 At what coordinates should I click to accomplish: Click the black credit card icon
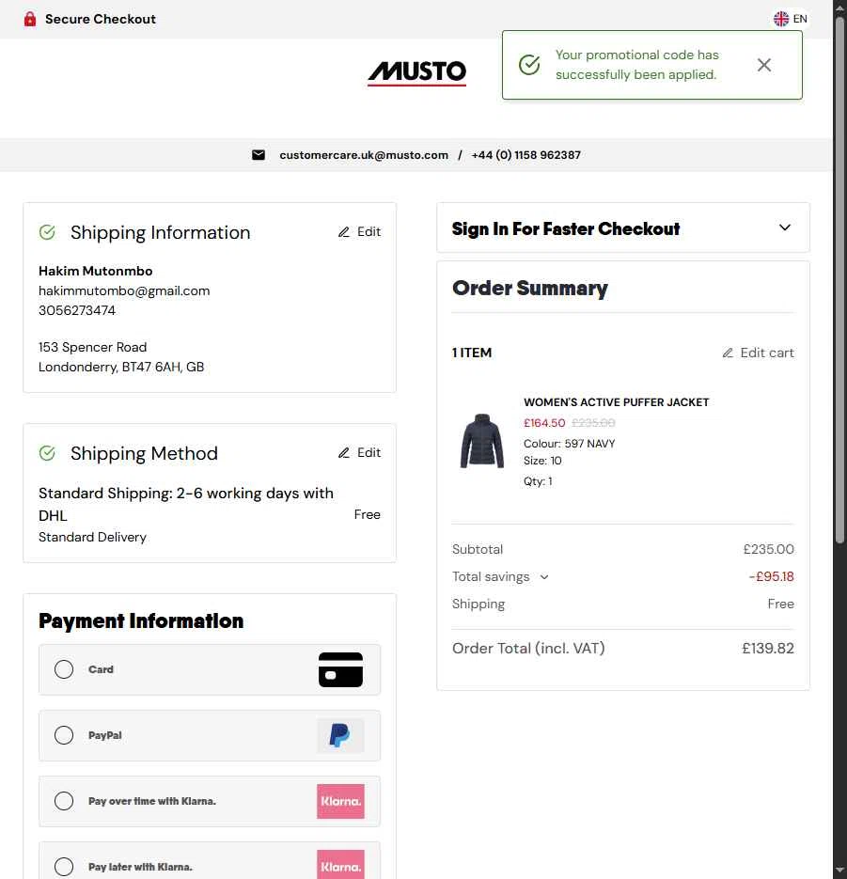coord(340,670)
